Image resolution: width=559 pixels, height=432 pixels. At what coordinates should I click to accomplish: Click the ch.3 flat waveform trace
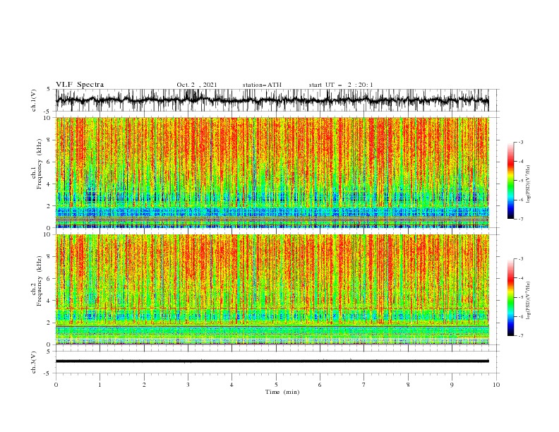tap(272, 361)
